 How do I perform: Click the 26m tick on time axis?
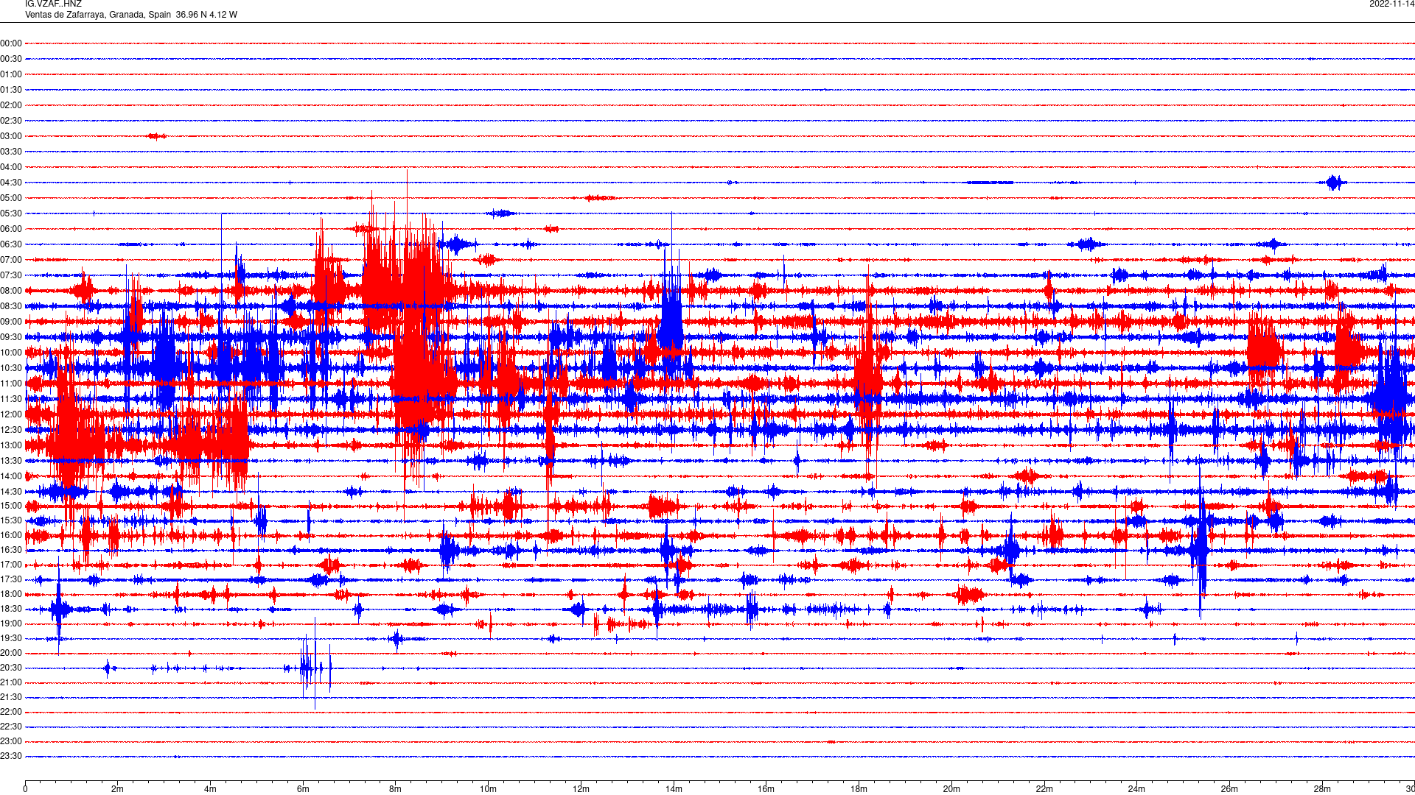point(1229,789)
